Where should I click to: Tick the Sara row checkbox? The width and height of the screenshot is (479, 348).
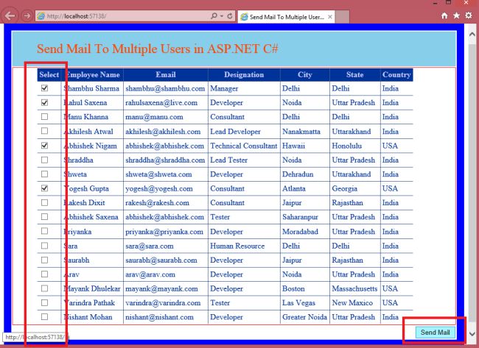pos(45,246)
